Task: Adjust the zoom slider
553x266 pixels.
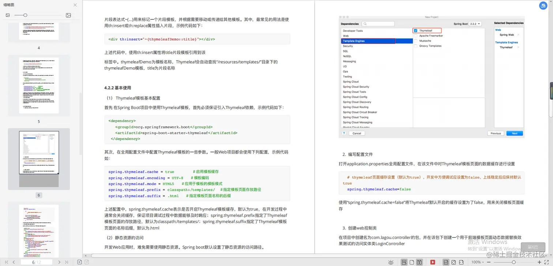Action: (x=513, y=262)
